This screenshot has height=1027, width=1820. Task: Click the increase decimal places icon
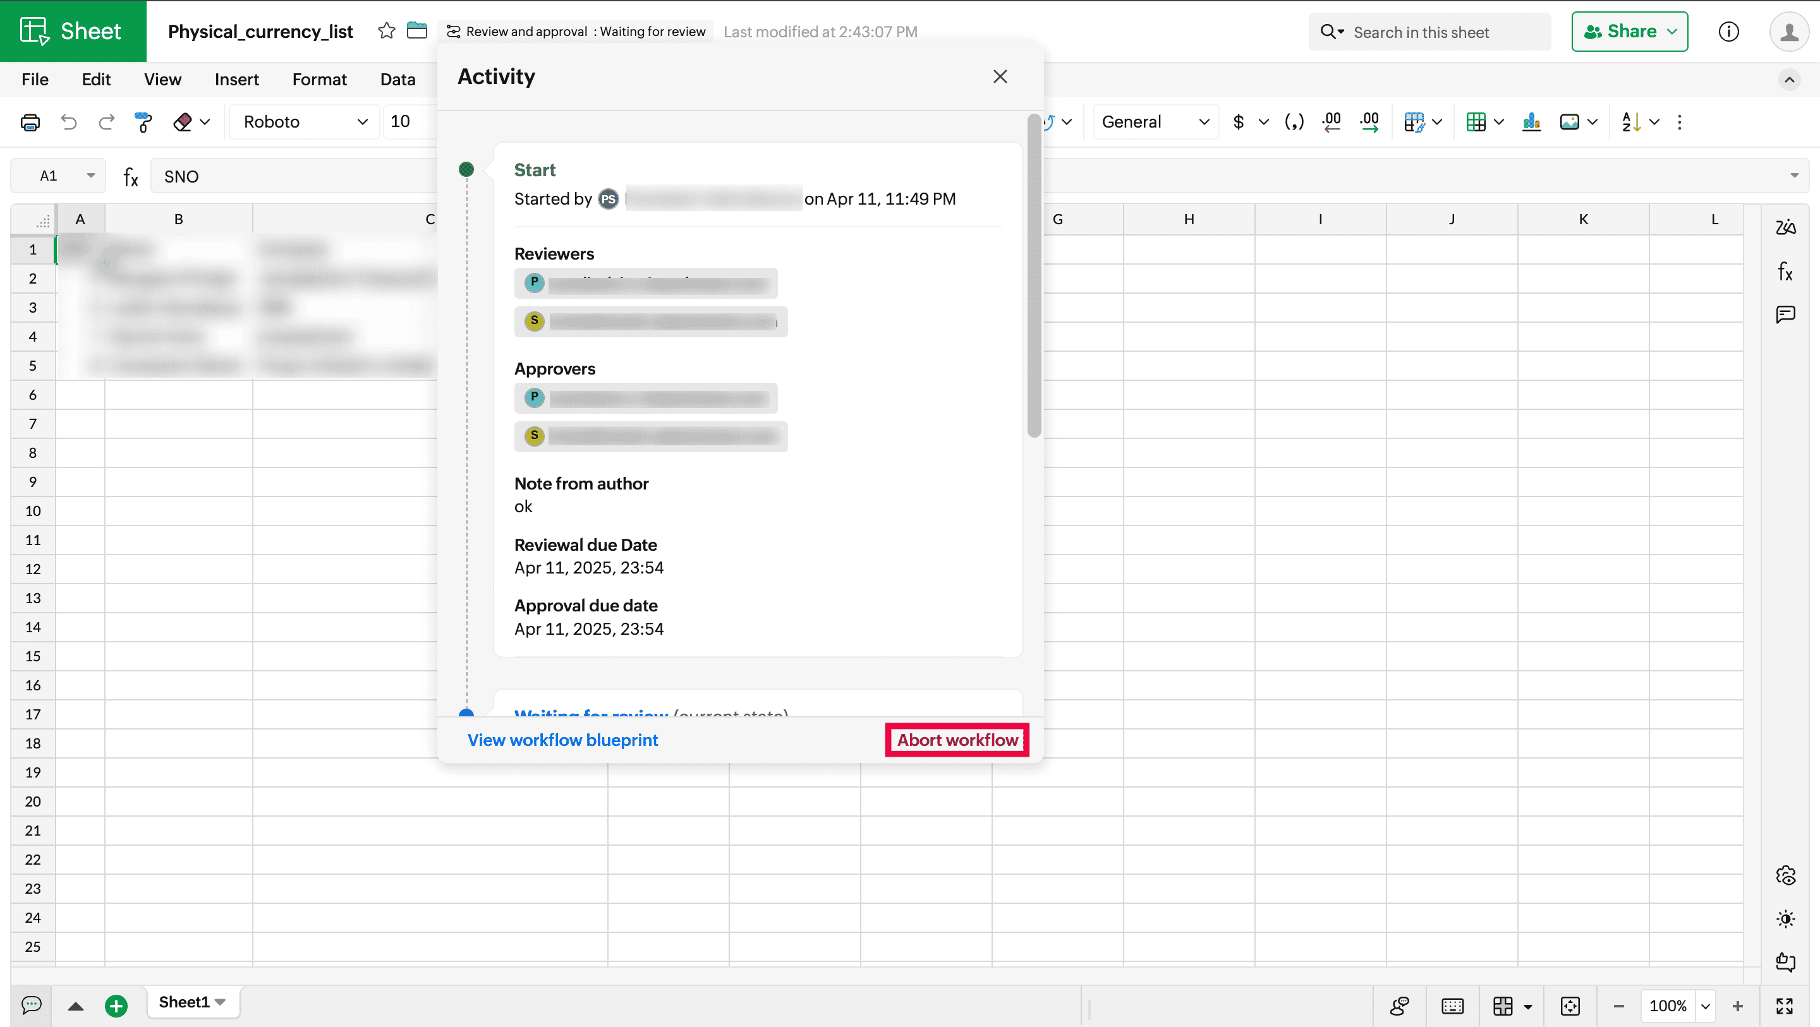1369,122
